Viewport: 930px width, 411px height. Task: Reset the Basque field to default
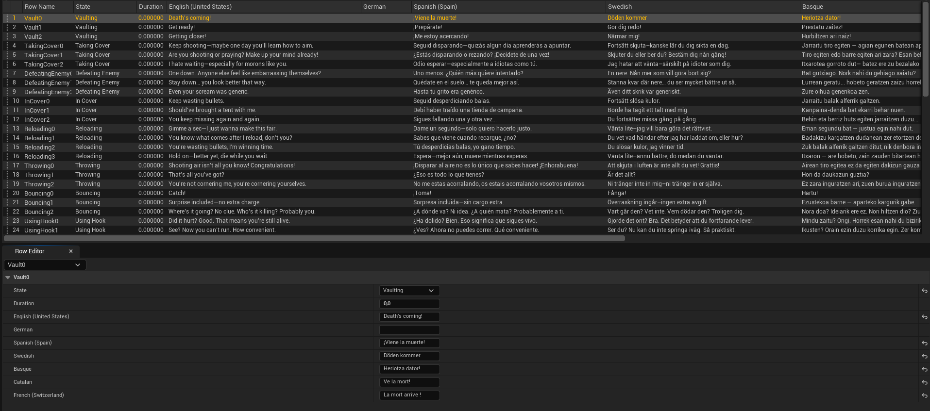924,369
